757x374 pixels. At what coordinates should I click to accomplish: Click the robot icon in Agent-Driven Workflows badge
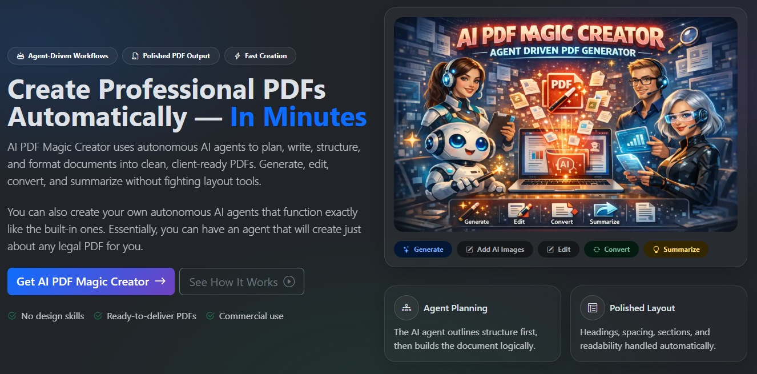coord(21,56)
